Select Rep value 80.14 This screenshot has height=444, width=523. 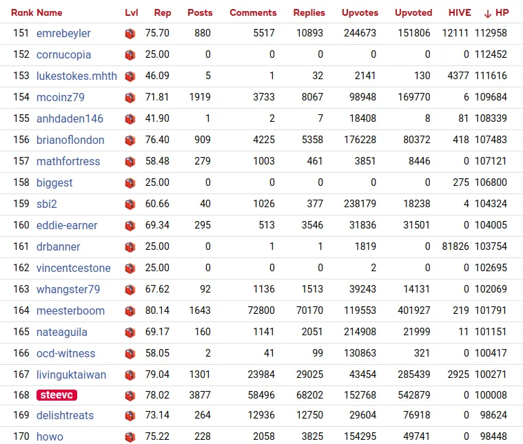[157, 310]
